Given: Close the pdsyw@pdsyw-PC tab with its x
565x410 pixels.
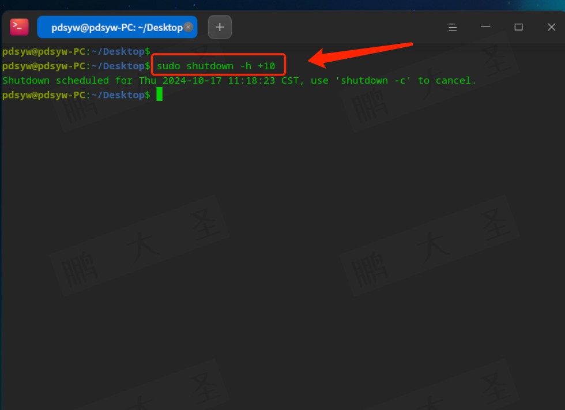Looking at the screenshot, I should 188,27.
